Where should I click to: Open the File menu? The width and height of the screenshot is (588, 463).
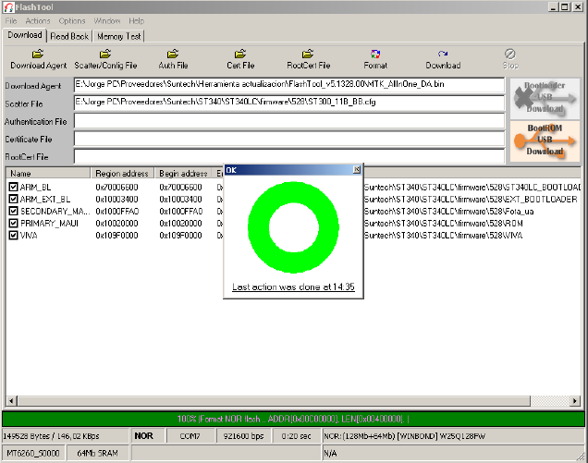[x=11, y=21]
